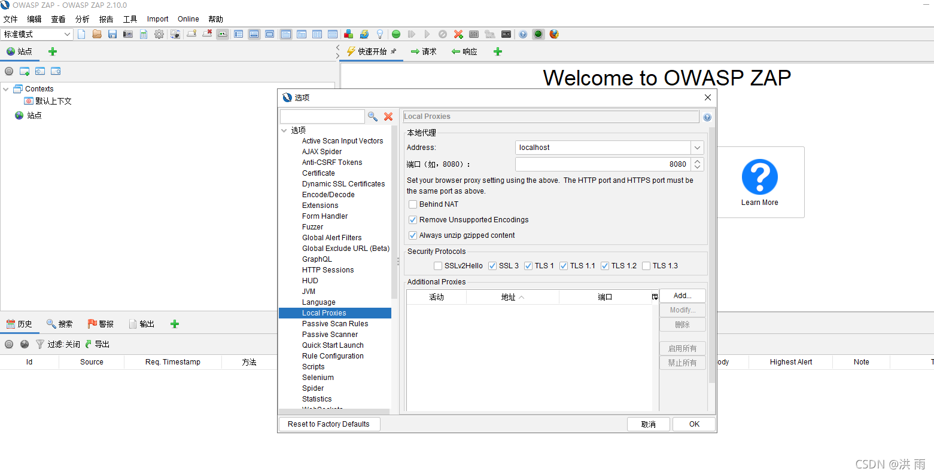934x475 pixels.
Task: Open Options via the toolbar gear icon
Action: coord(159,34)
